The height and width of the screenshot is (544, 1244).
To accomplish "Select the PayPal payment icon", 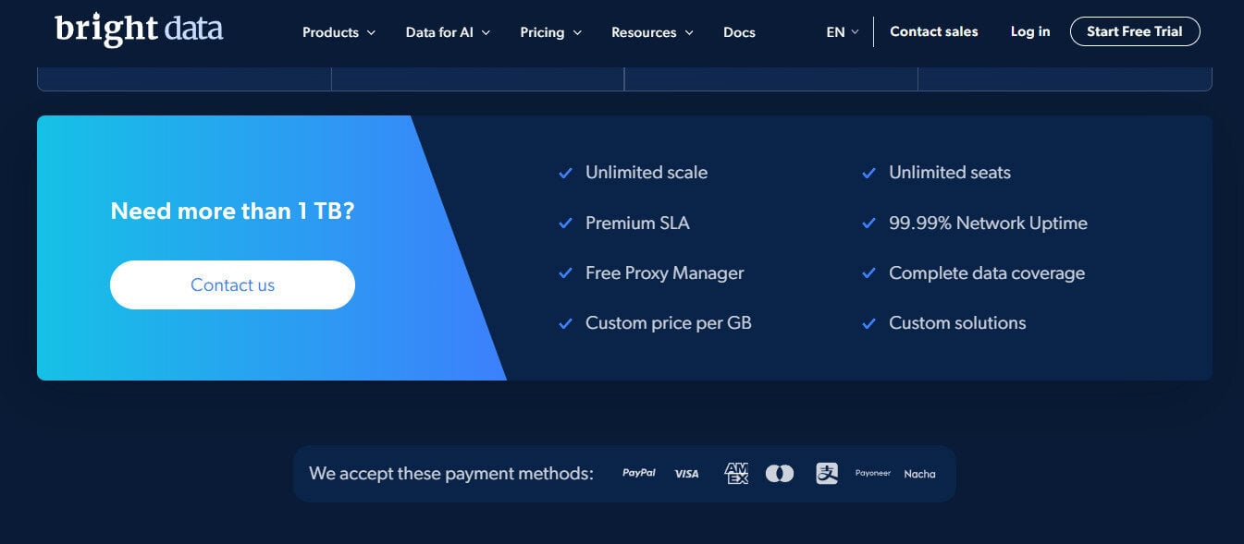I will click(639, 473).
